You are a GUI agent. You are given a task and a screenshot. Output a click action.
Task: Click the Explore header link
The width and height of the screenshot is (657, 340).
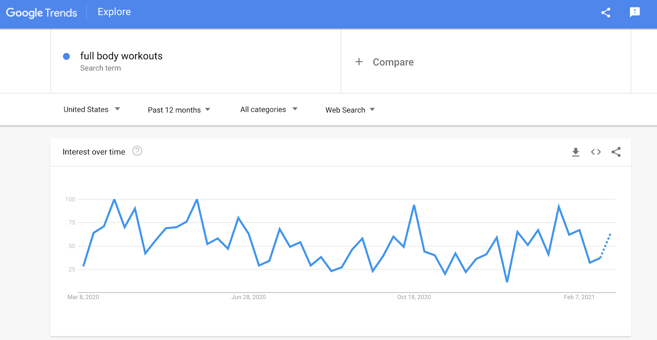(114, 12)
